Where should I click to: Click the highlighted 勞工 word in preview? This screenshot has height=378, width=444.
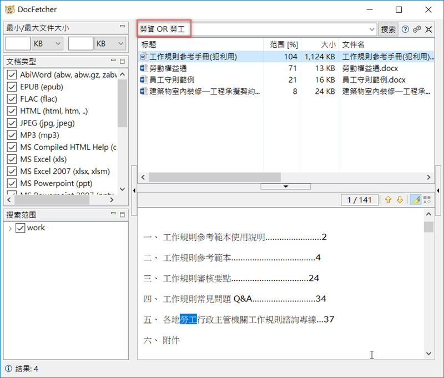(188, 319)
